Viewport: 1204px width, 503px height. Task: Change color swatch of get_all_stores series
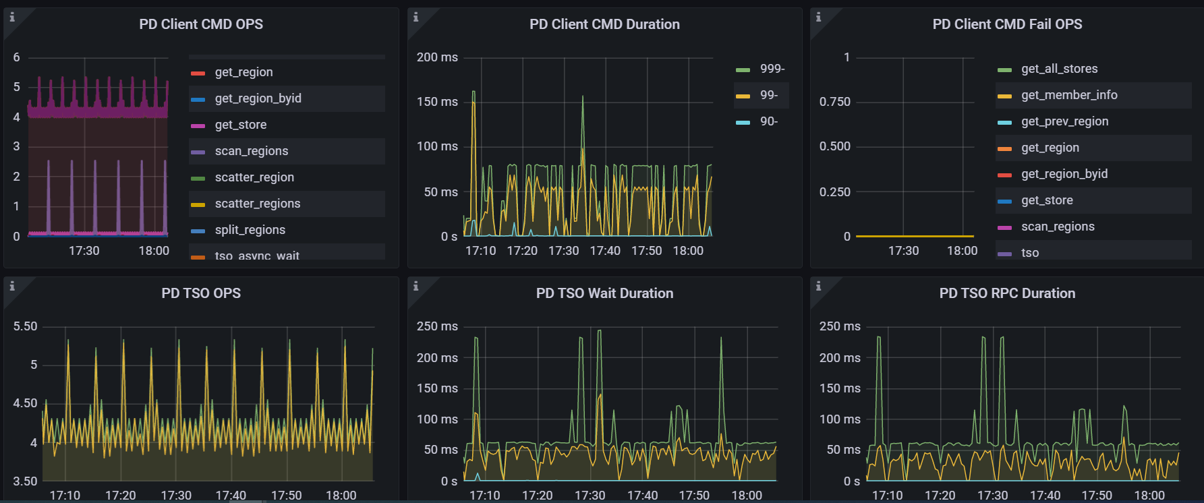pyautogui.click(x=1004, y=70)
